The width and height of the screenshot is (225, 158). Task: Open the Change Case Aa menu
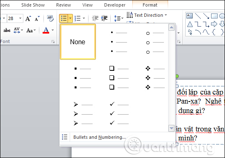pos(31,30)
